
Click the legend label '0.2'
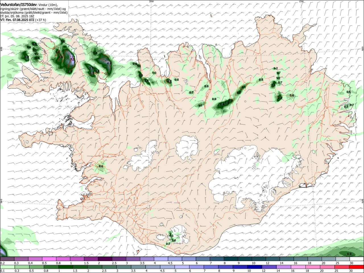[2, 263]
